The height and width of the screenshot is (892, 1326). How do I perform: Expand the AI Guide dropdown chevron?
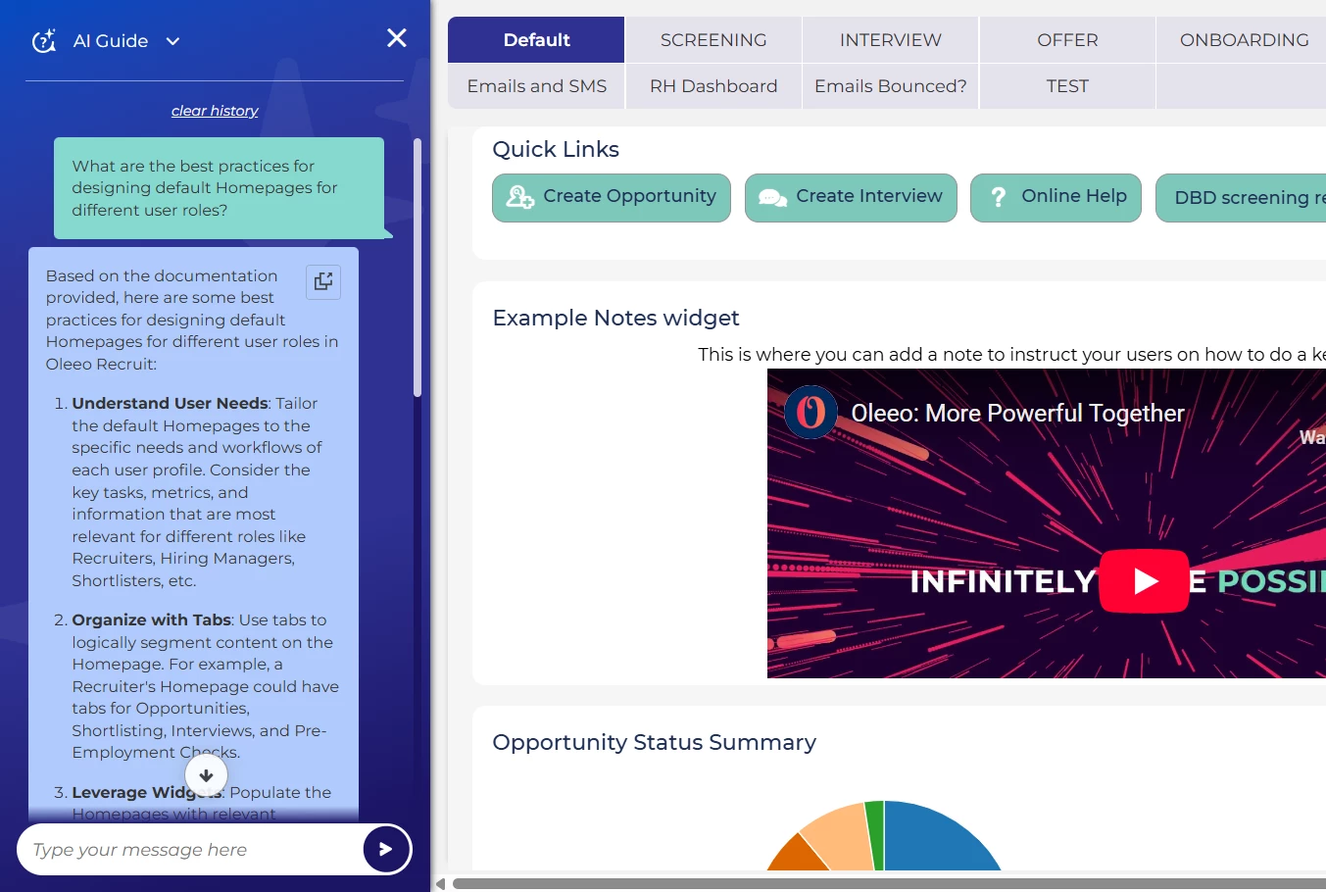[172, 41]
